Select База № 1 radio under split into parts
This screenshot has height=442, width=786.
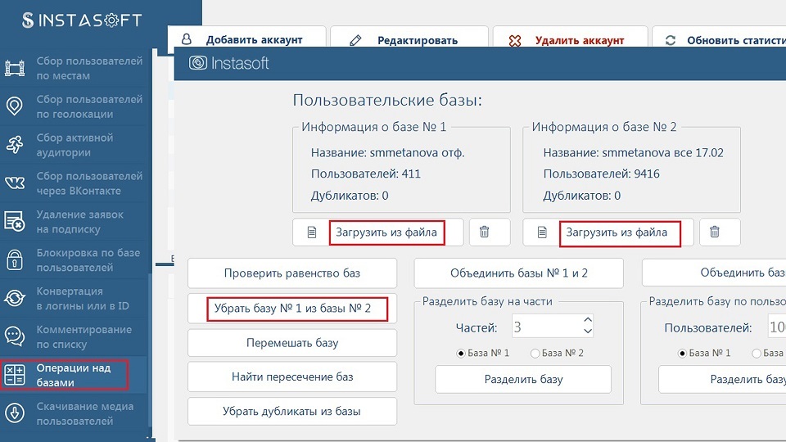[x=461, y=354]
